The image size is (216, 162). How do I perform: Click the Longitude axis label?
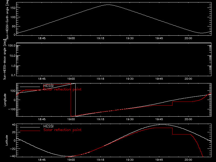point(5,100)
